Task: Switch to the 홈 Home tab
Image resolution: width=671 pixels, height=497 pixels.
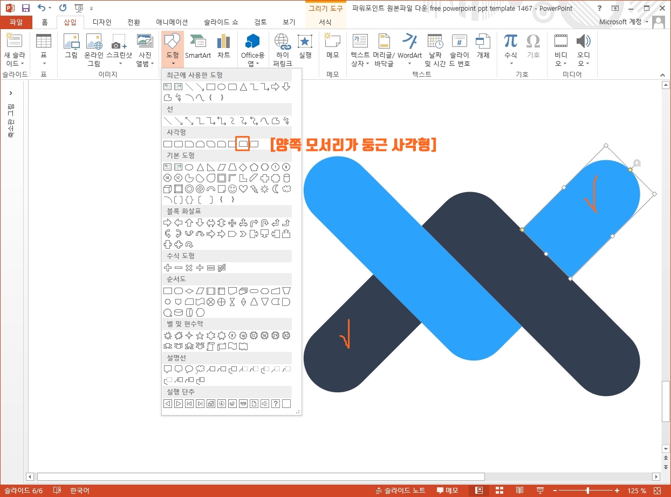Action: 45,22
